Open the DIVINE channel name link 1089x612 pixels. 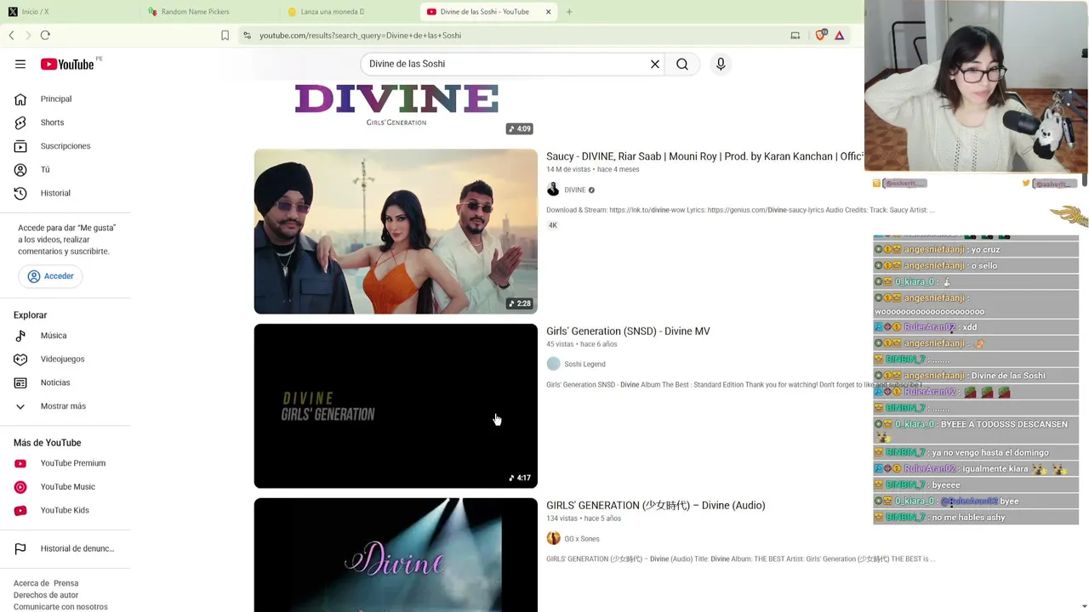(575, 190)
